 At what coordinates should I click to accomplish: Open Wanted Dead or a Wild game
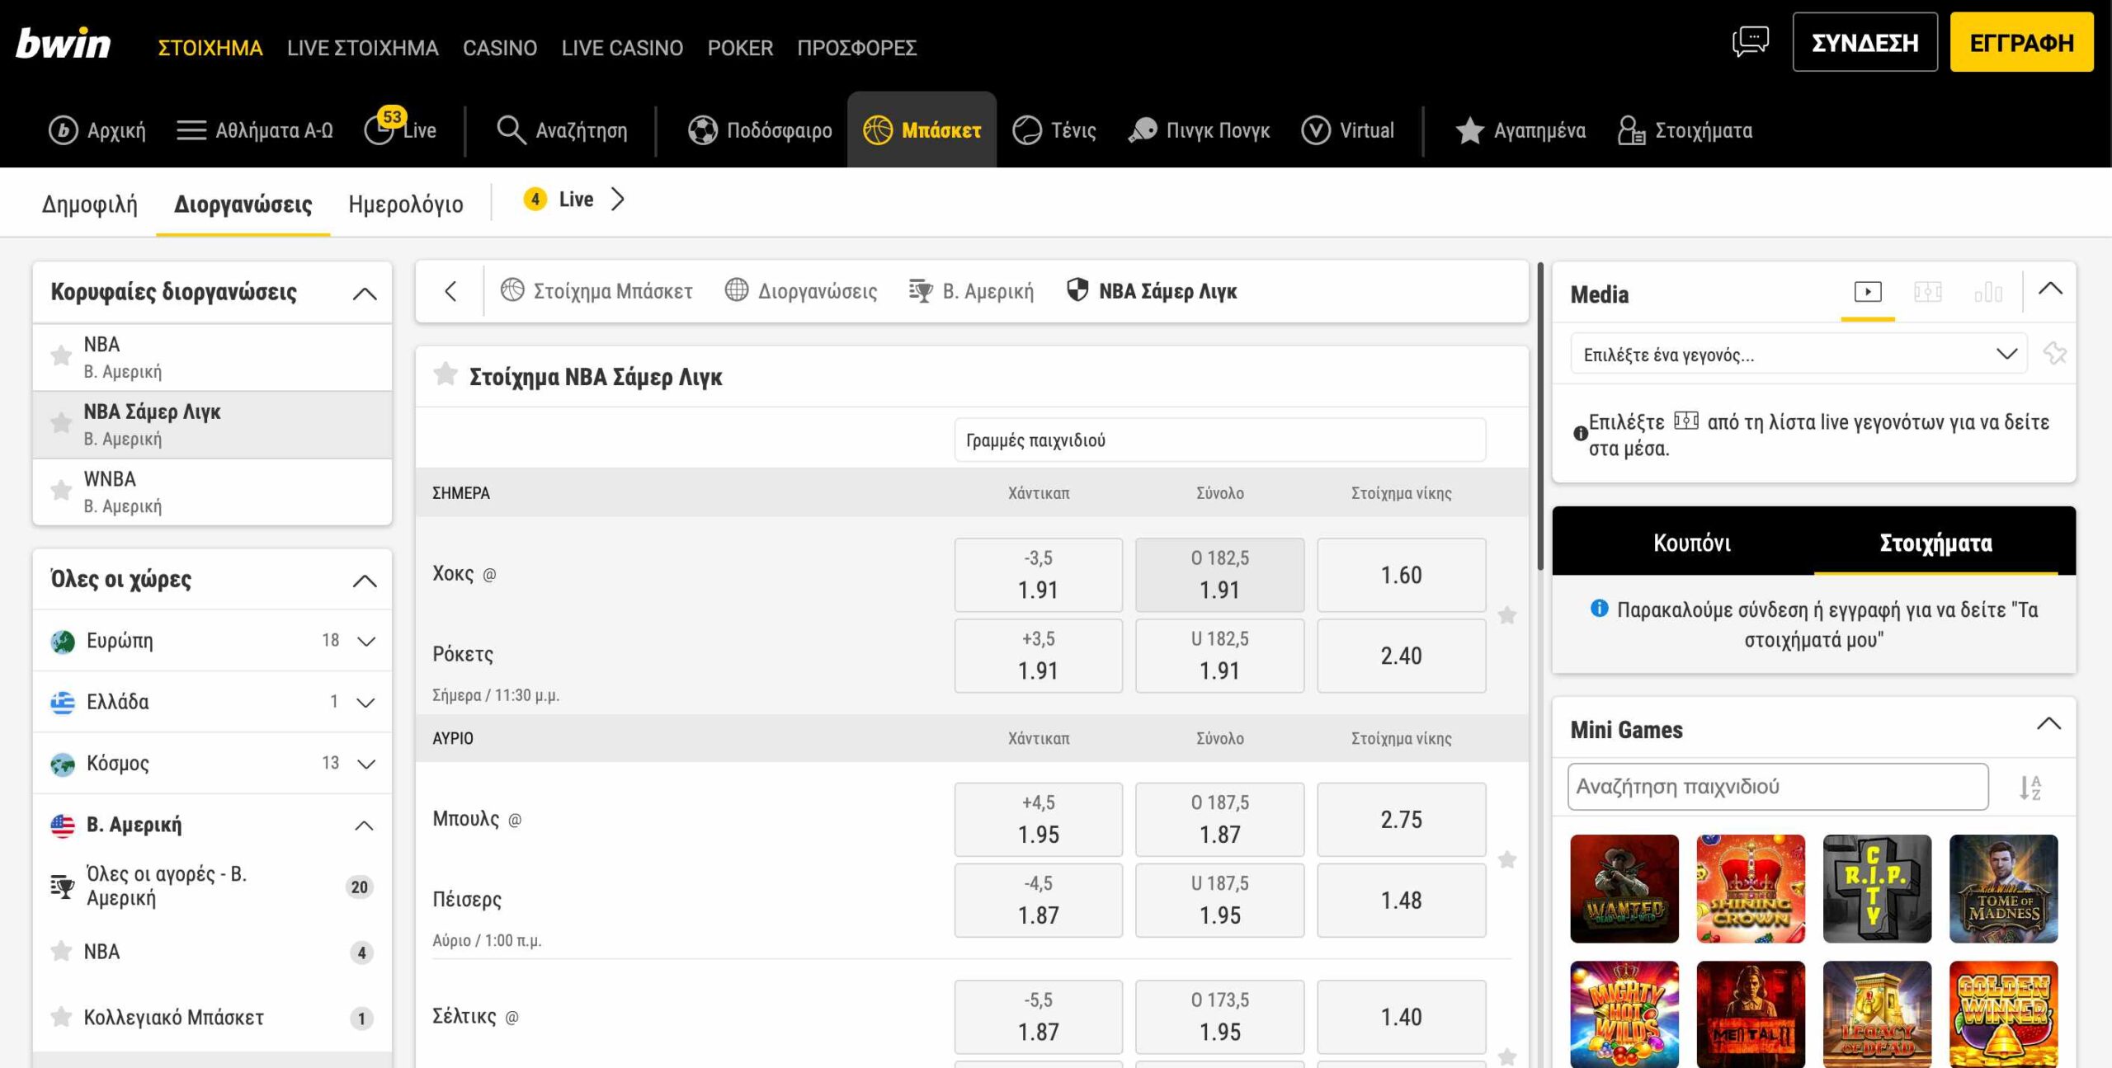tap(1624, 888)
